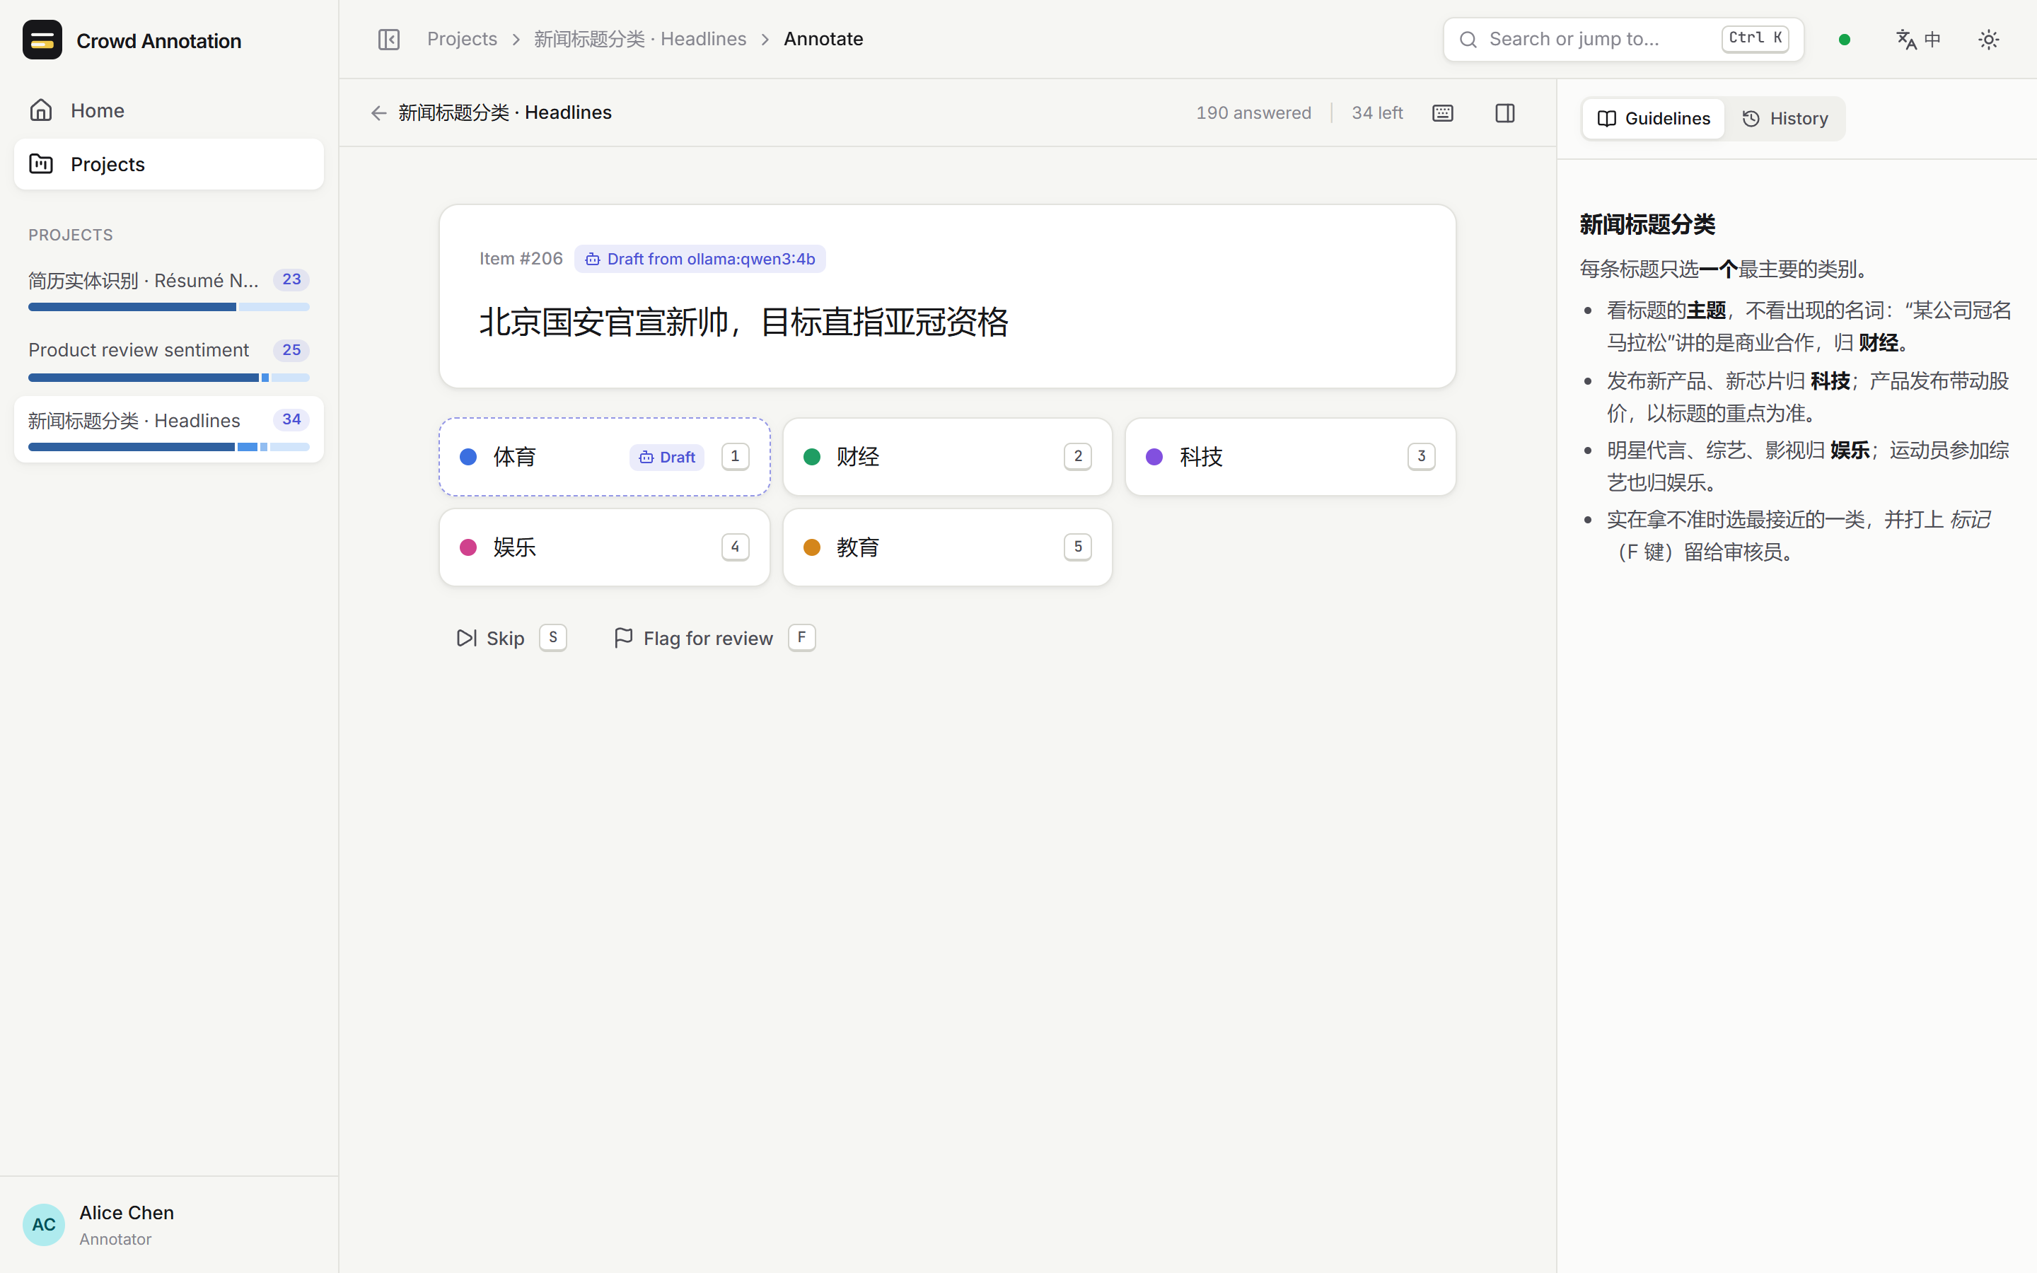Screen dimensions: 2037x1273
Task: Switch to the History tab
Action: tap(1784, 119)
